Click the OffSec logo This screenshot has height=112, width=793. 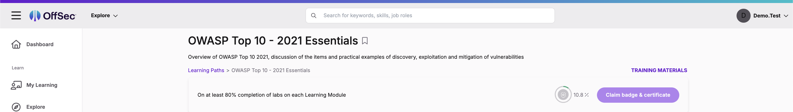click(x=53, y=16)
